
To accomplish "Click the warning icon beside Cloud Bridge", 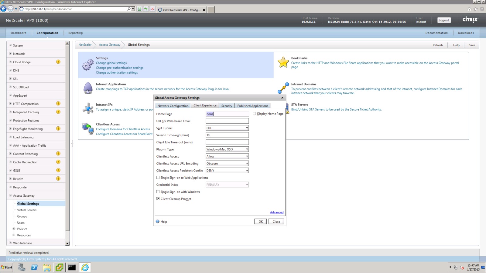I will [x=58, y=62].
